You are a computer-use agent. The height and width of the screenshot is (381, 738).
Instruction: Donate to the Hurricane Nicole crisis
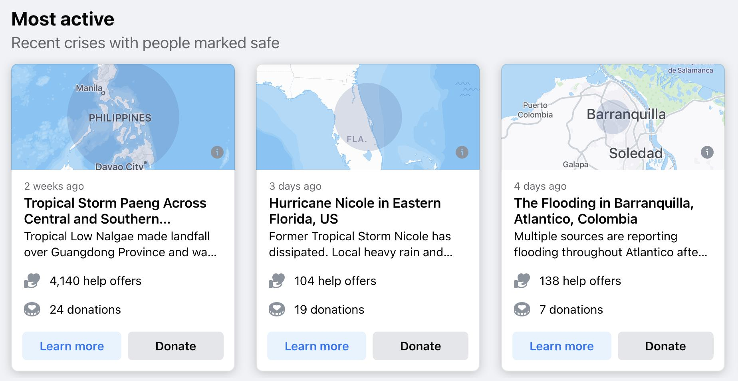[420, 346]
